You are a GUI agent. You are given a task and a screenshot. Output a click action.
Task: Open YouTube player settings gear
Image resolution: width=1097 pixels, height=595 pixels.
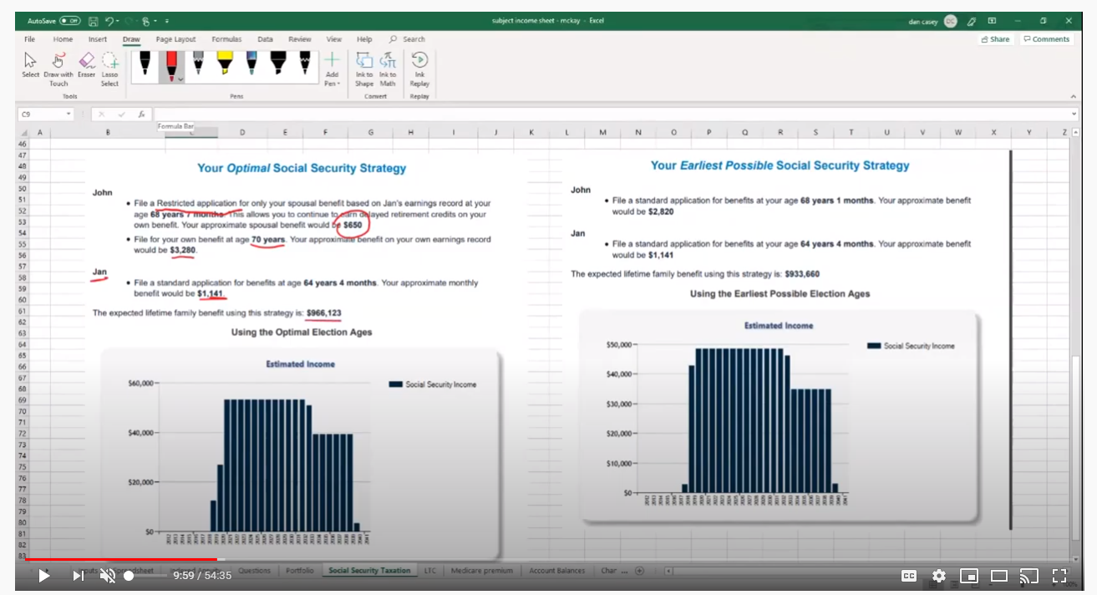coord(938,576)
